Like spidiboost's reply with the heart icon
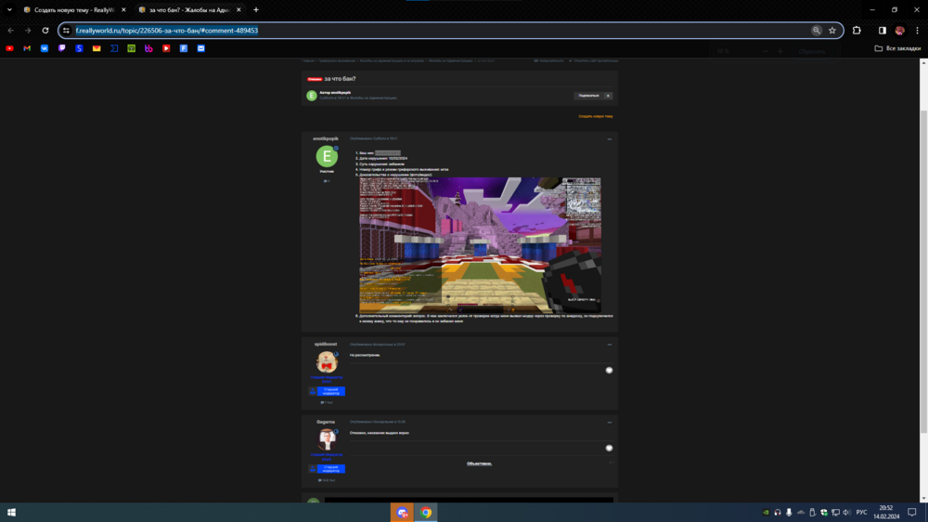This screenshot has width=928, height=522. click(609, 371)
